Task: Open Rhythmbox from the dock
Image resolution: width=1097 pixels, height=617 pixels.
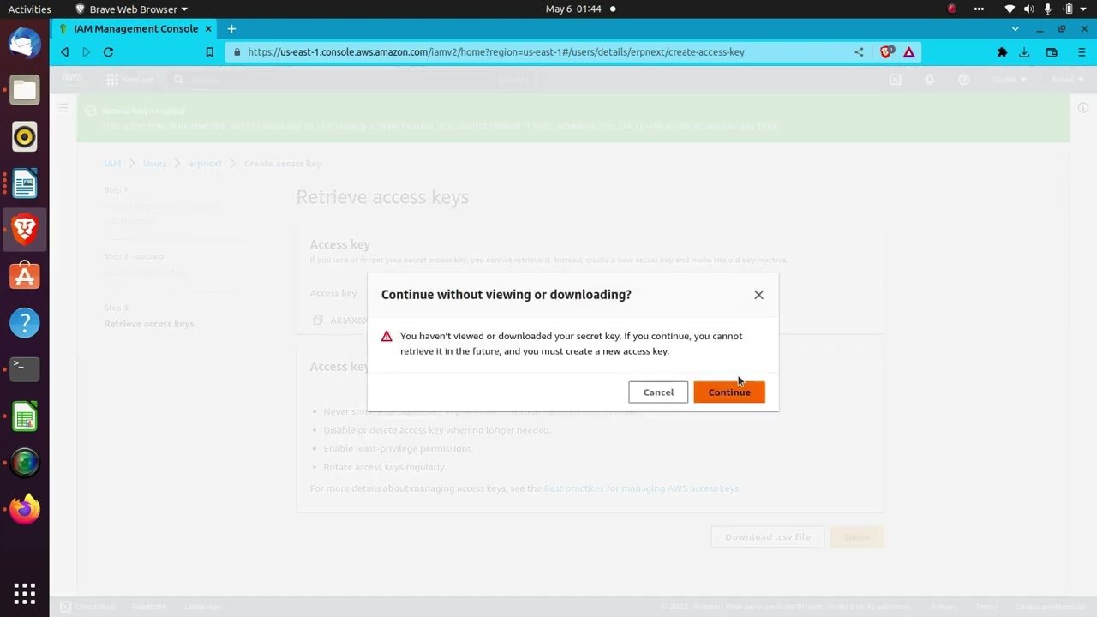Action: coord(25,136)
